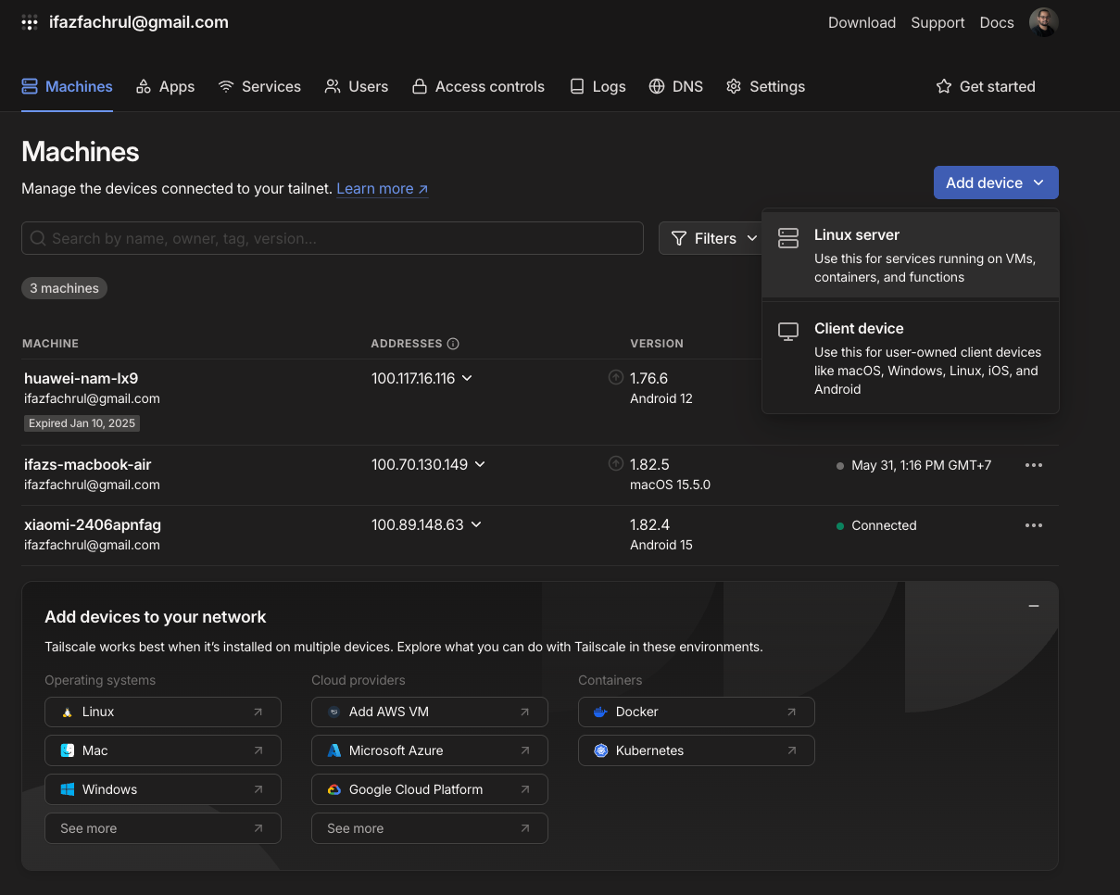Image resolution: width=1120 pixels, height=895 pixels.
Task: Collapse the Add devices to your network panel
Action: click(x=1034, y=606)
